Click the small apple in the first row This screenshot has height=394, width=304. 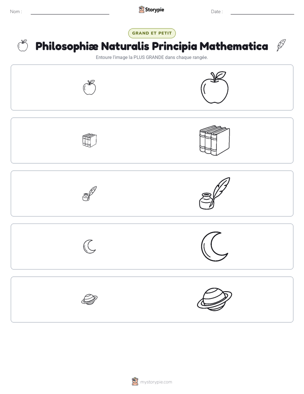89,87
